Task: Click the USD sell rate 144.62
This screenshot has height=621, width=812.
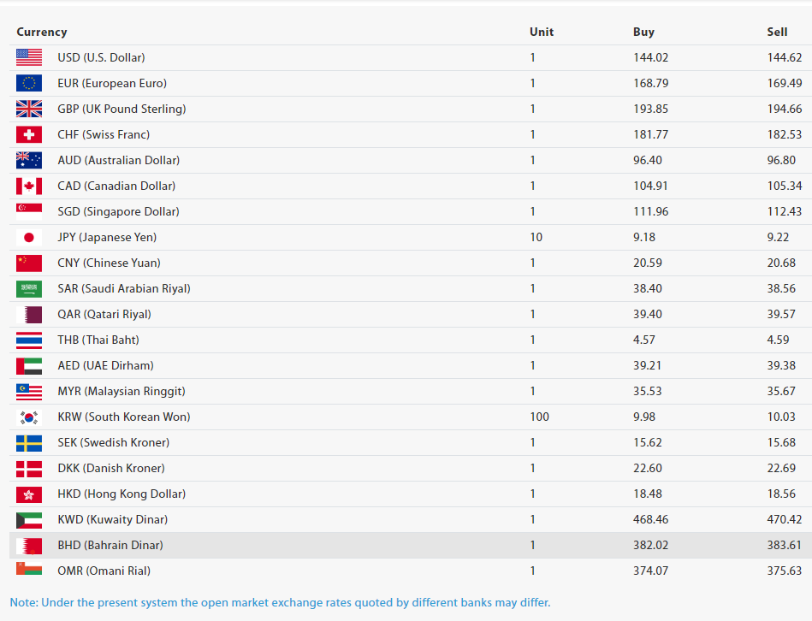Action: coord(785,57)
